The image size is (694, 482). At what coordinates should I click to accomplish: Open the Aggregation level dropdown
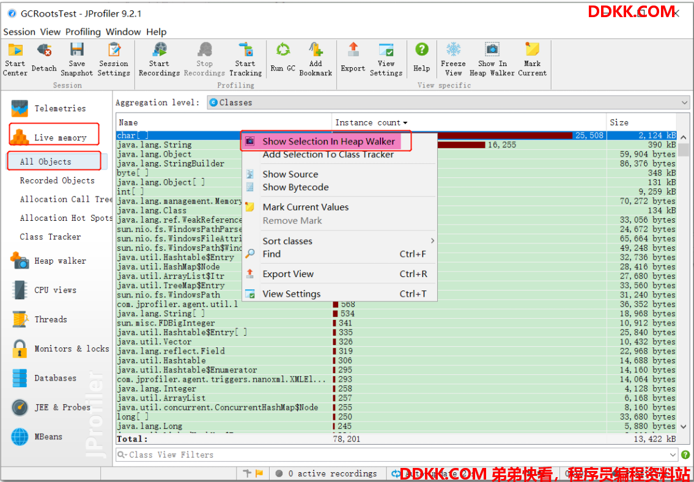[x=448, y=103]
